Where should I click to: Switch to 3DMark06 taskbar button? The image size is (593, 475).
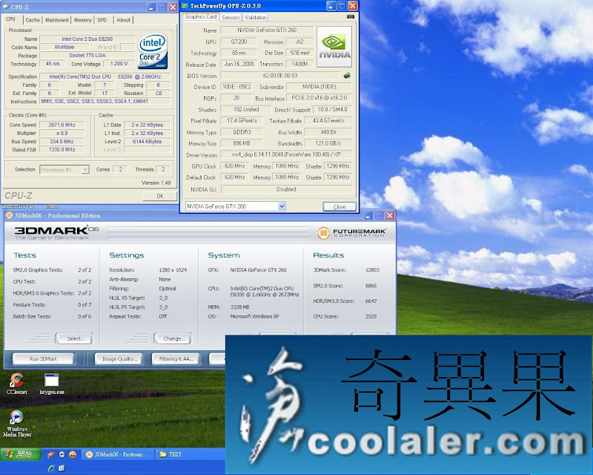(x=118, y=454)
